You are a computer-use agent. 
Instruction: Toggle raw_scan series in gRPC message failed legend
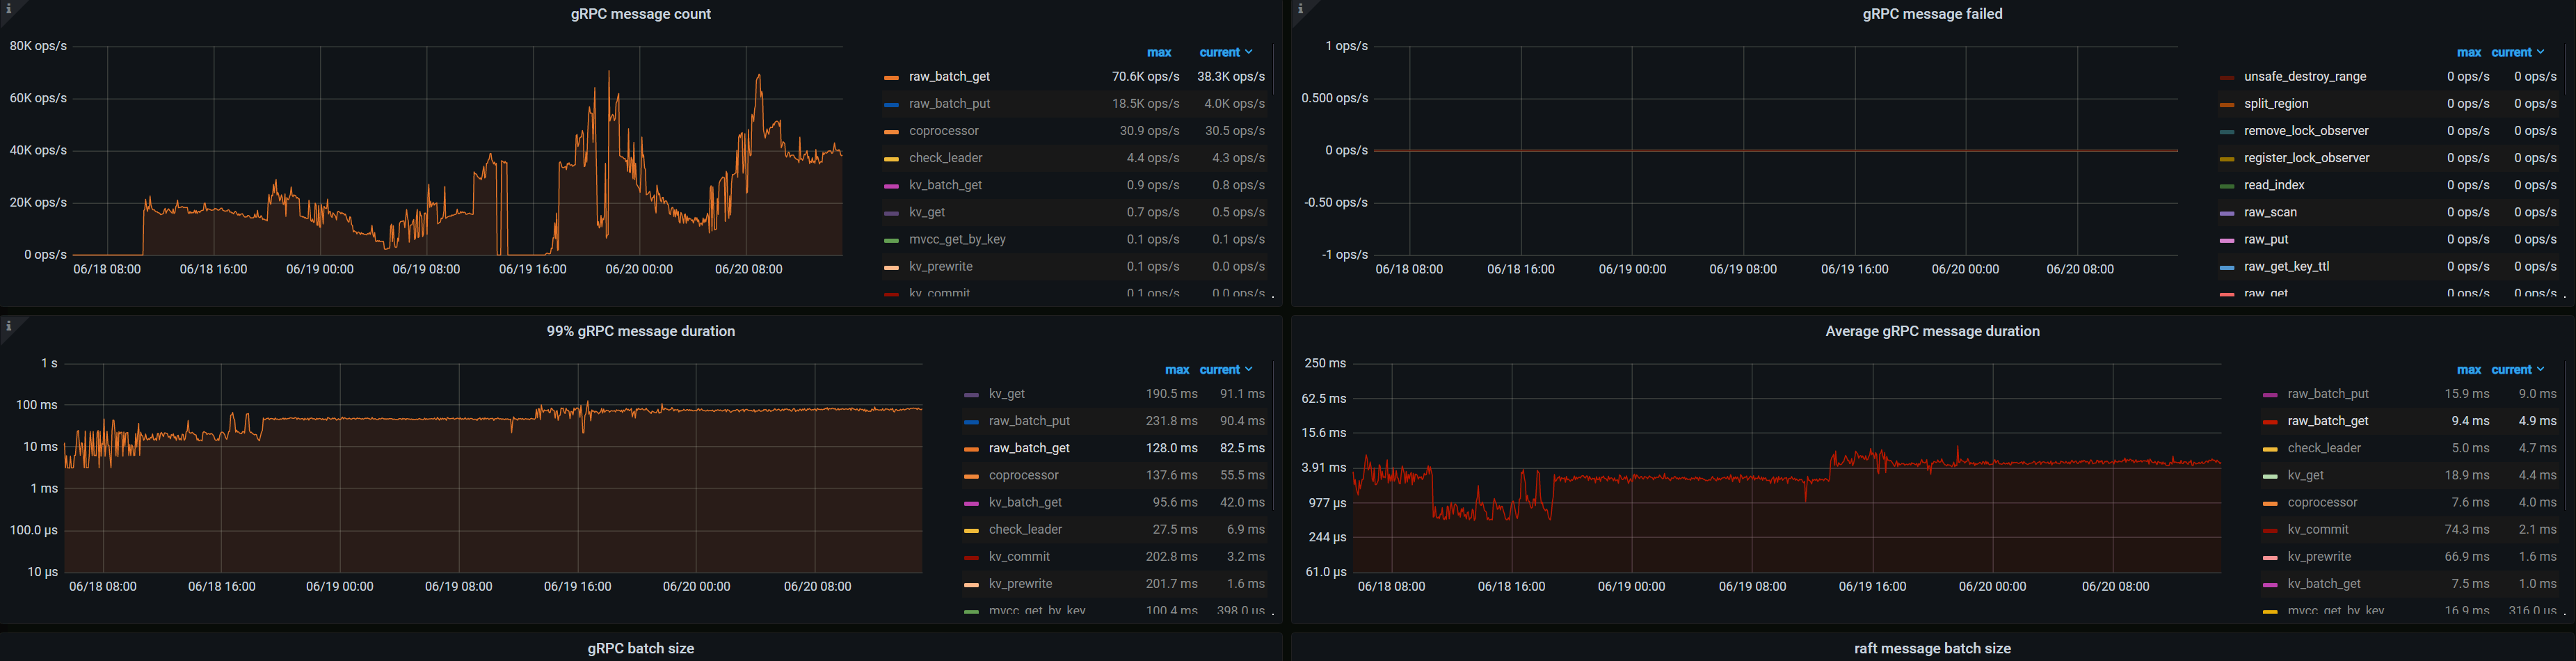pyautogui.click(x=2270, y=212)
